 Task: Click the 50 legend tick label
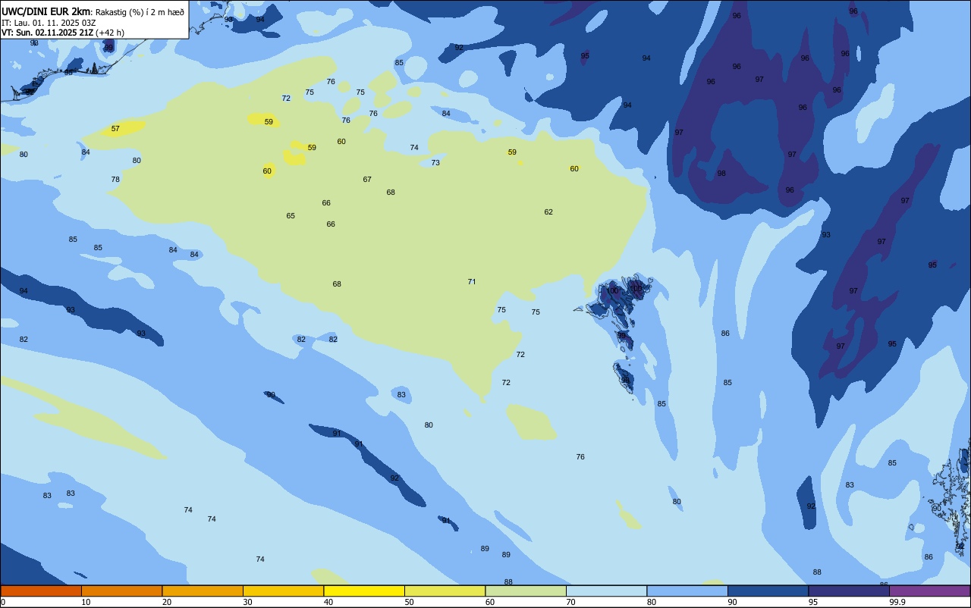click(x=410, y=602)
